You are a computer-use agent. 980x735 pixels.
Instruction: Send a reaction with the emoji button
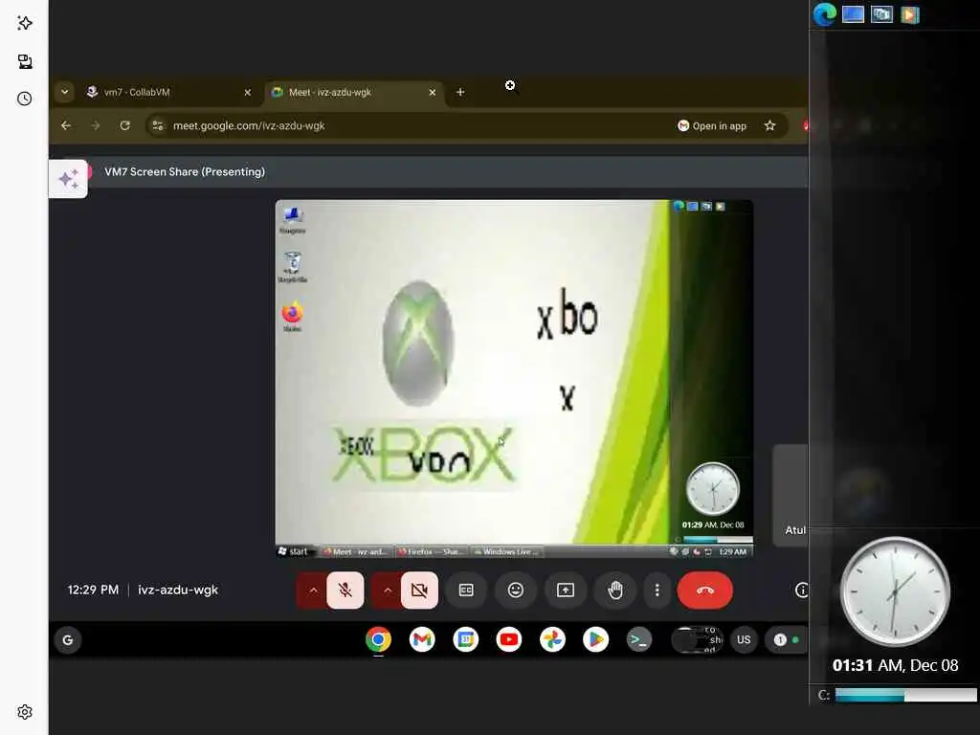516,590
